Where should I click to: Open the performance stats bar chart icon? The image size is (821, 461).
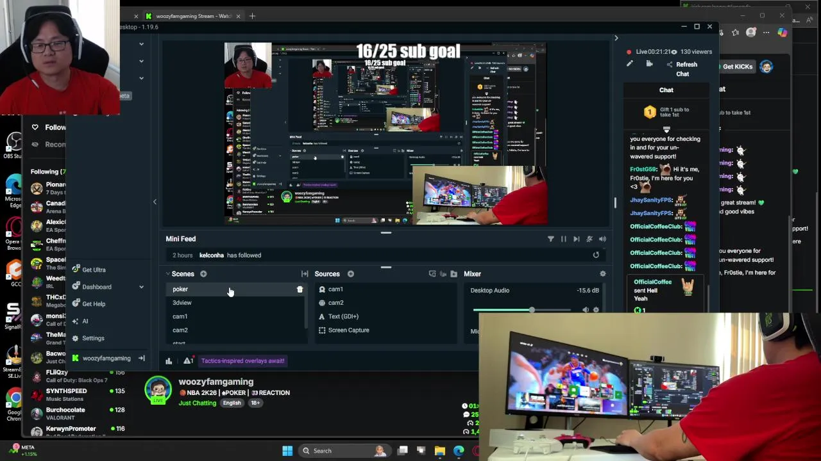(169, 361)
